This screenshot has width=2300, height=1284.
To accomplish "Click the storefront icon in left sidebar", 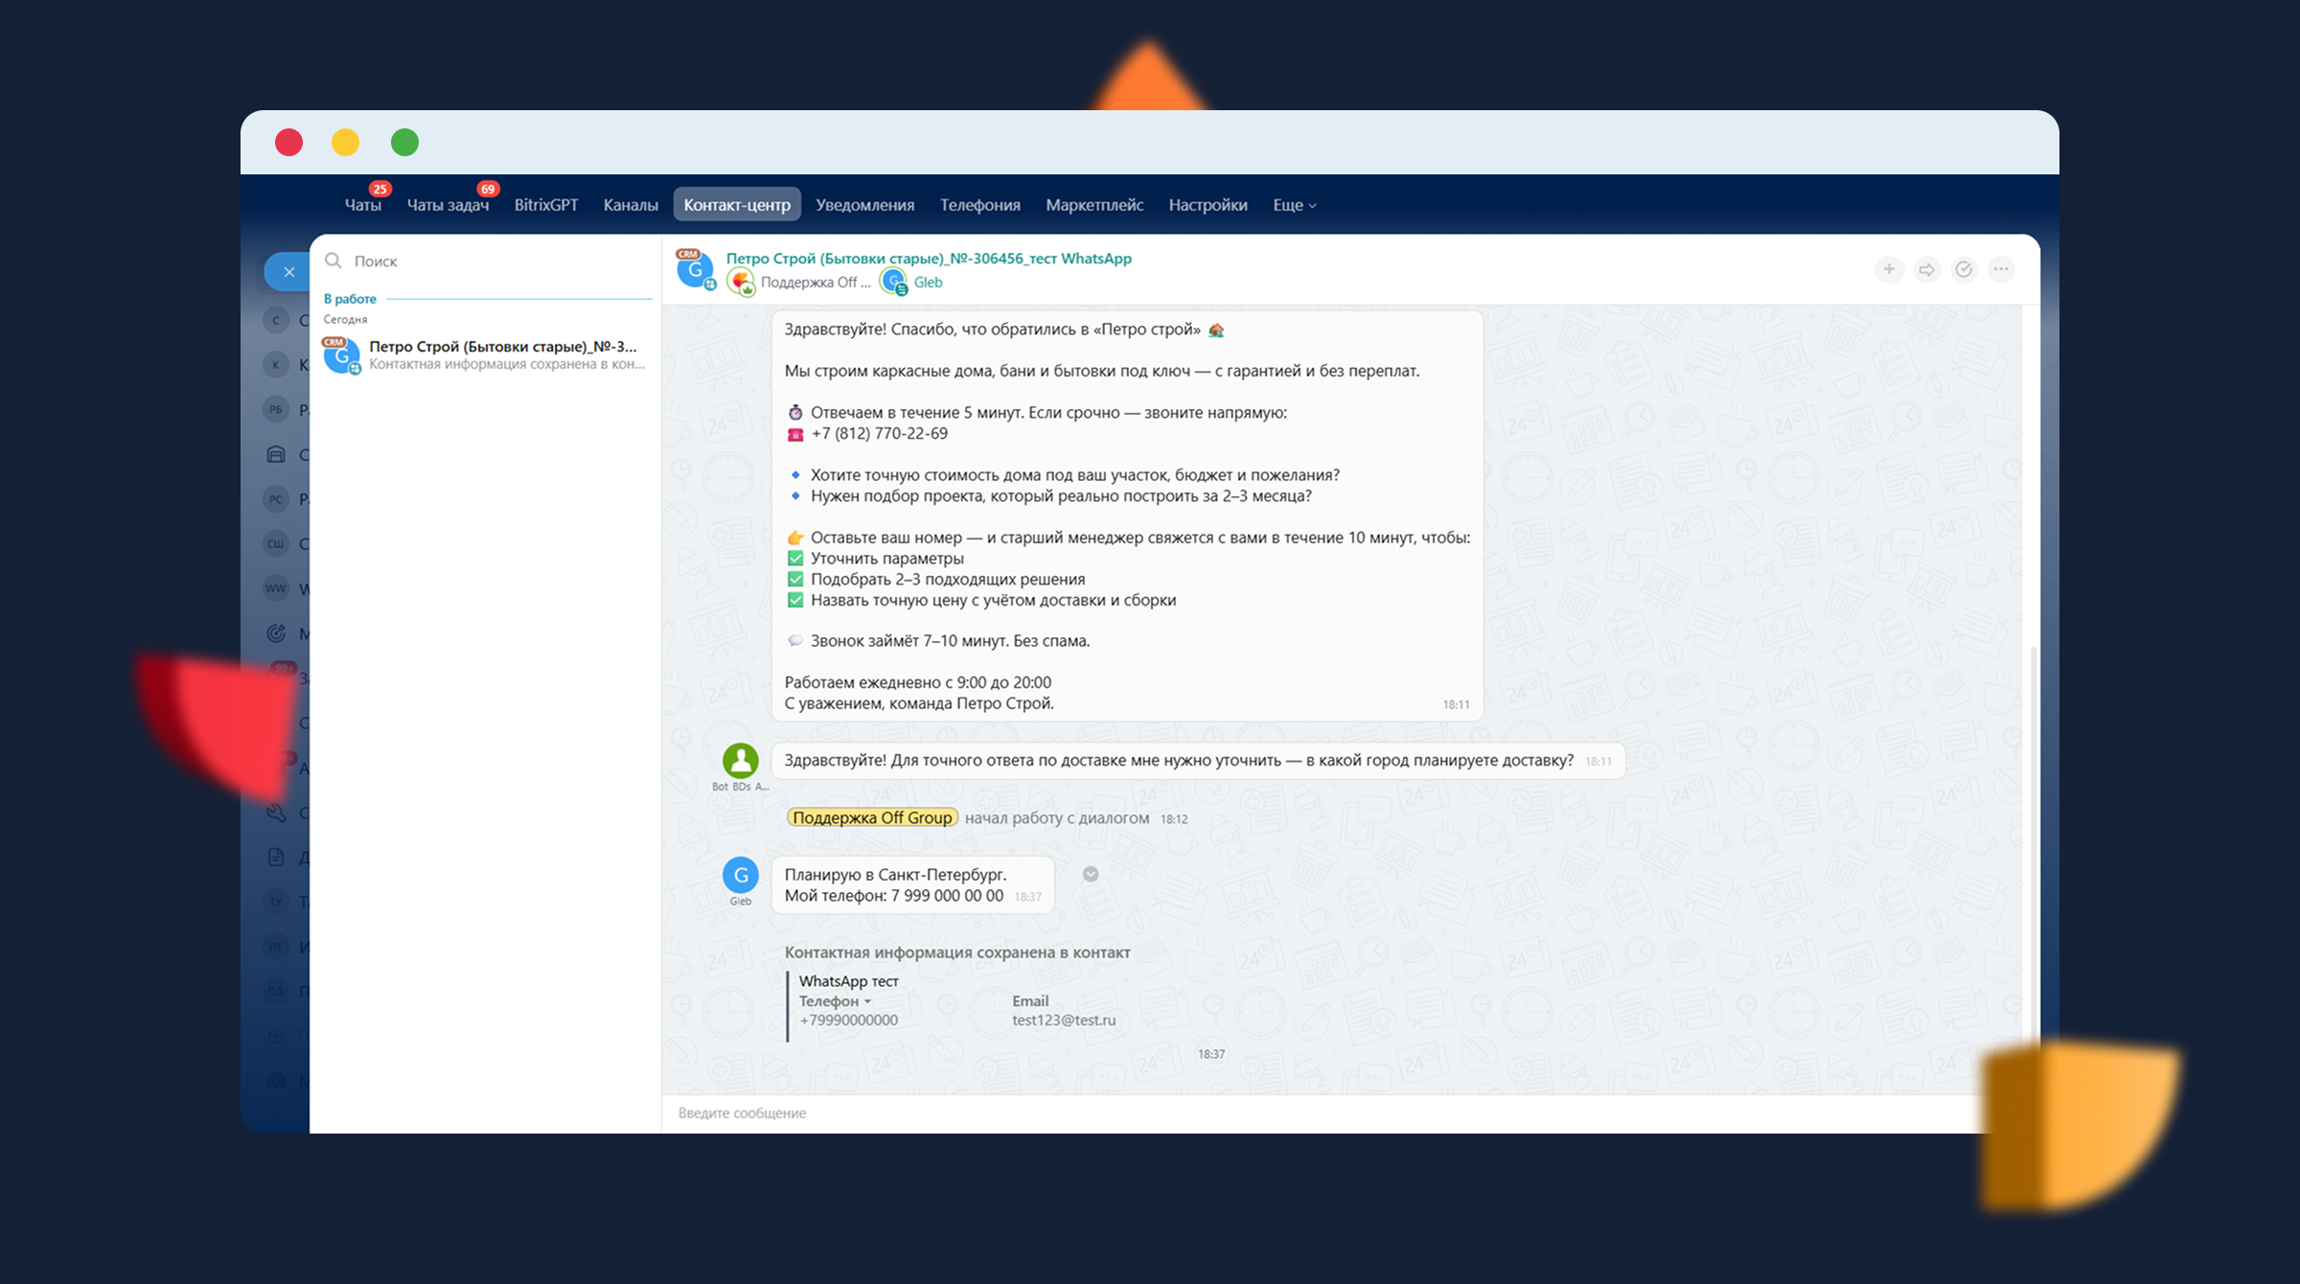I will (276, 454).
